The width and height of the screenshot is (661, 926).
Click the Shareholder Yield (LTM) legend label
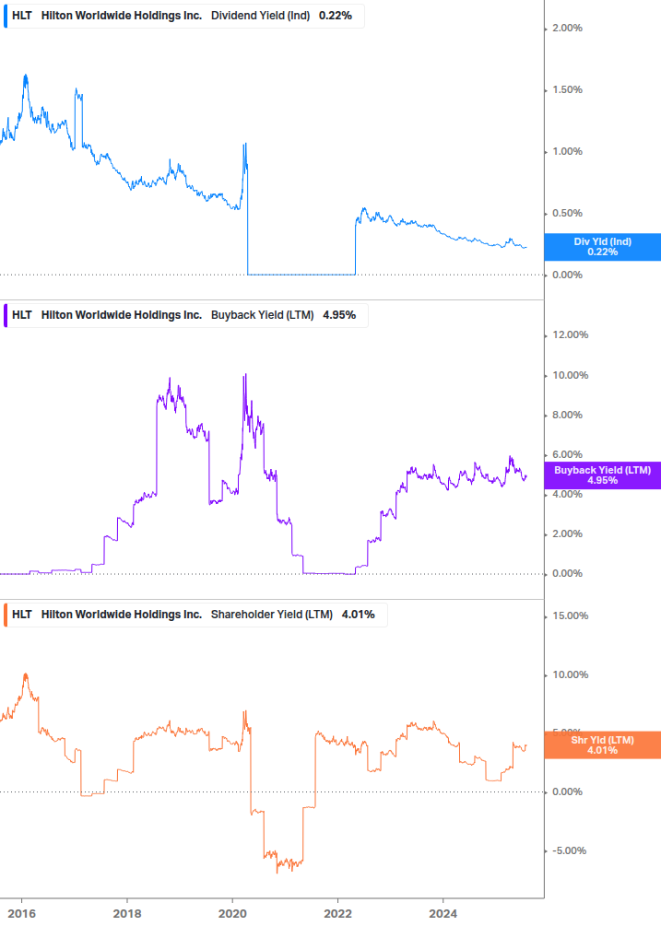272,615
